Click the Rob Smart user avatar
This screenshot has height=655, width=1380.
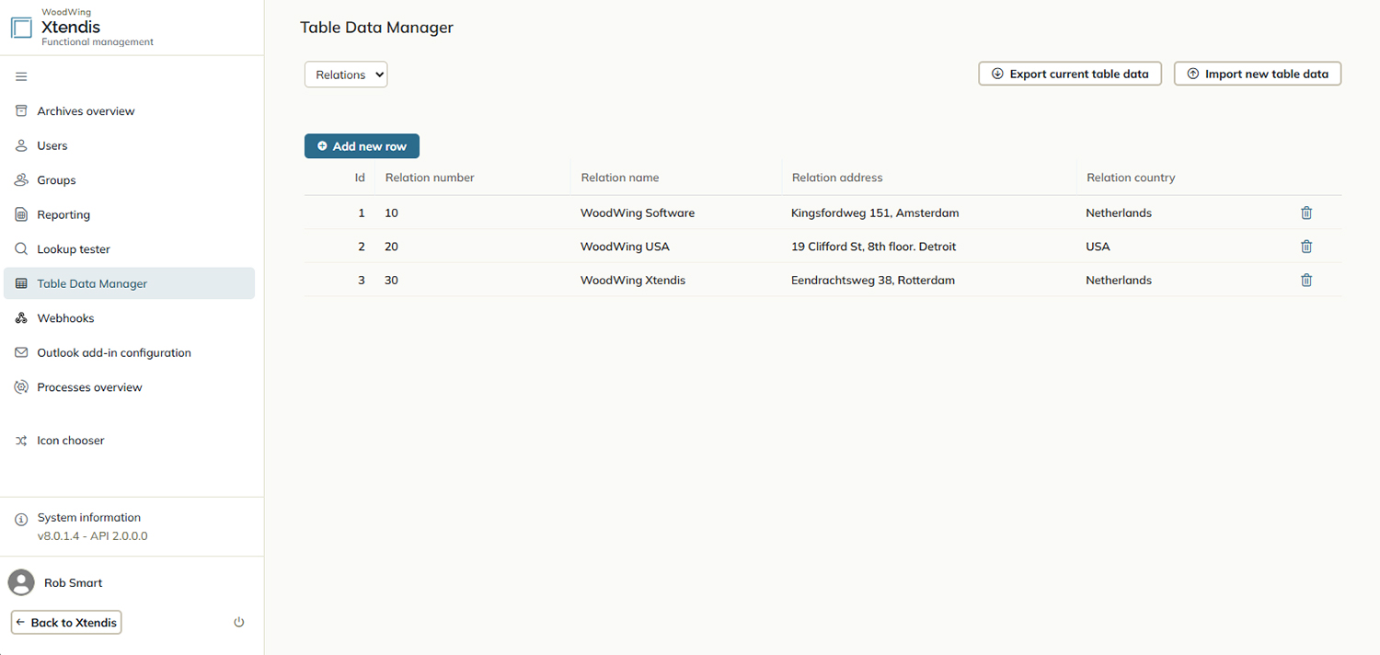[x=21, y=582]
